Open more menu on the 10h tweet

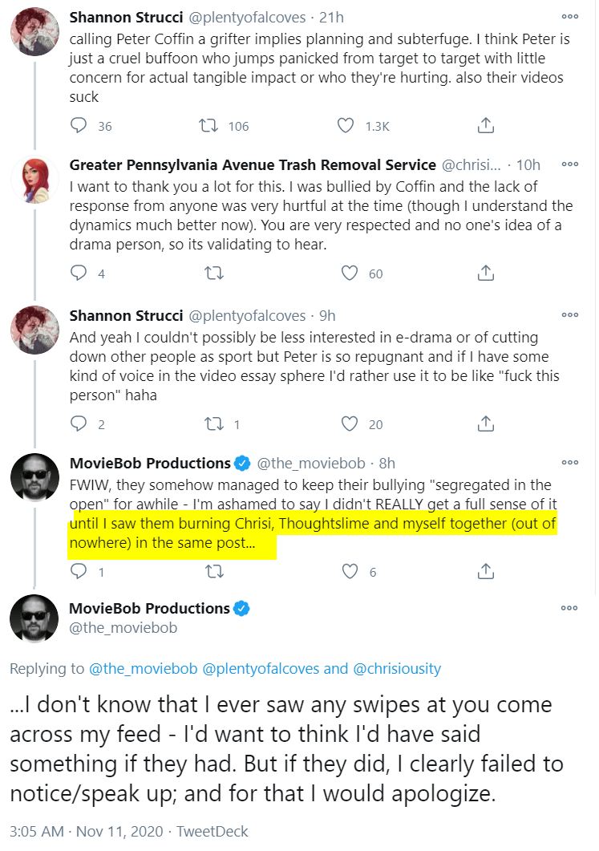click(569, 164)
